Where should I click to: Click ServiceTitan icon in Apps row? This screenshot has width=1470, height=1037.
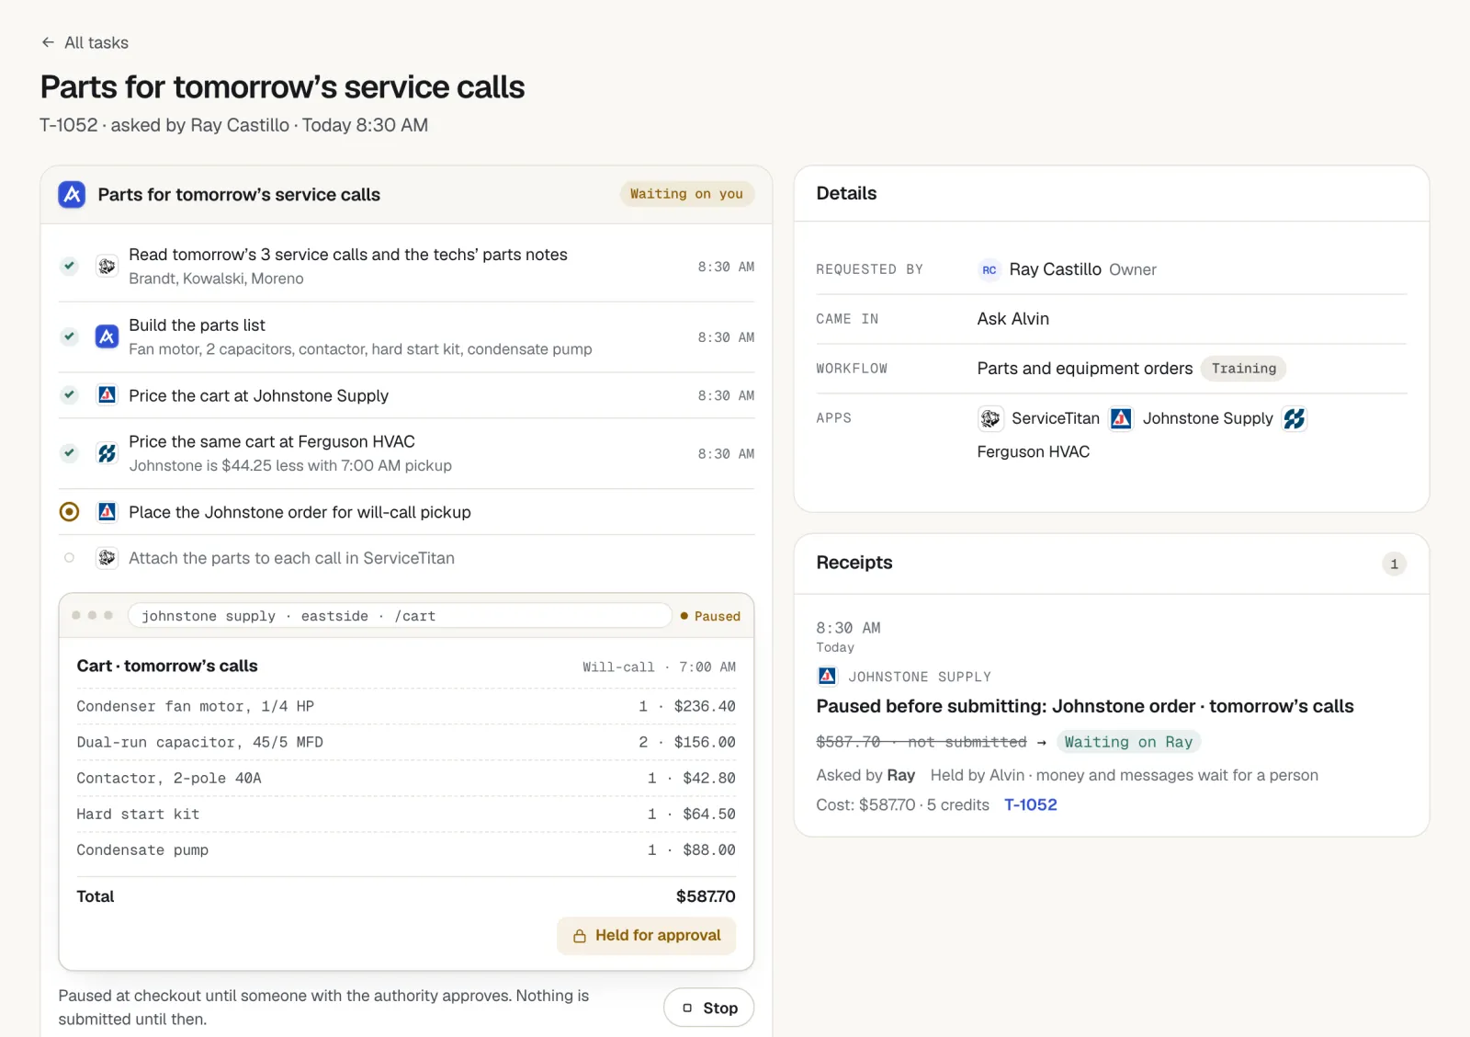(989, 418)
